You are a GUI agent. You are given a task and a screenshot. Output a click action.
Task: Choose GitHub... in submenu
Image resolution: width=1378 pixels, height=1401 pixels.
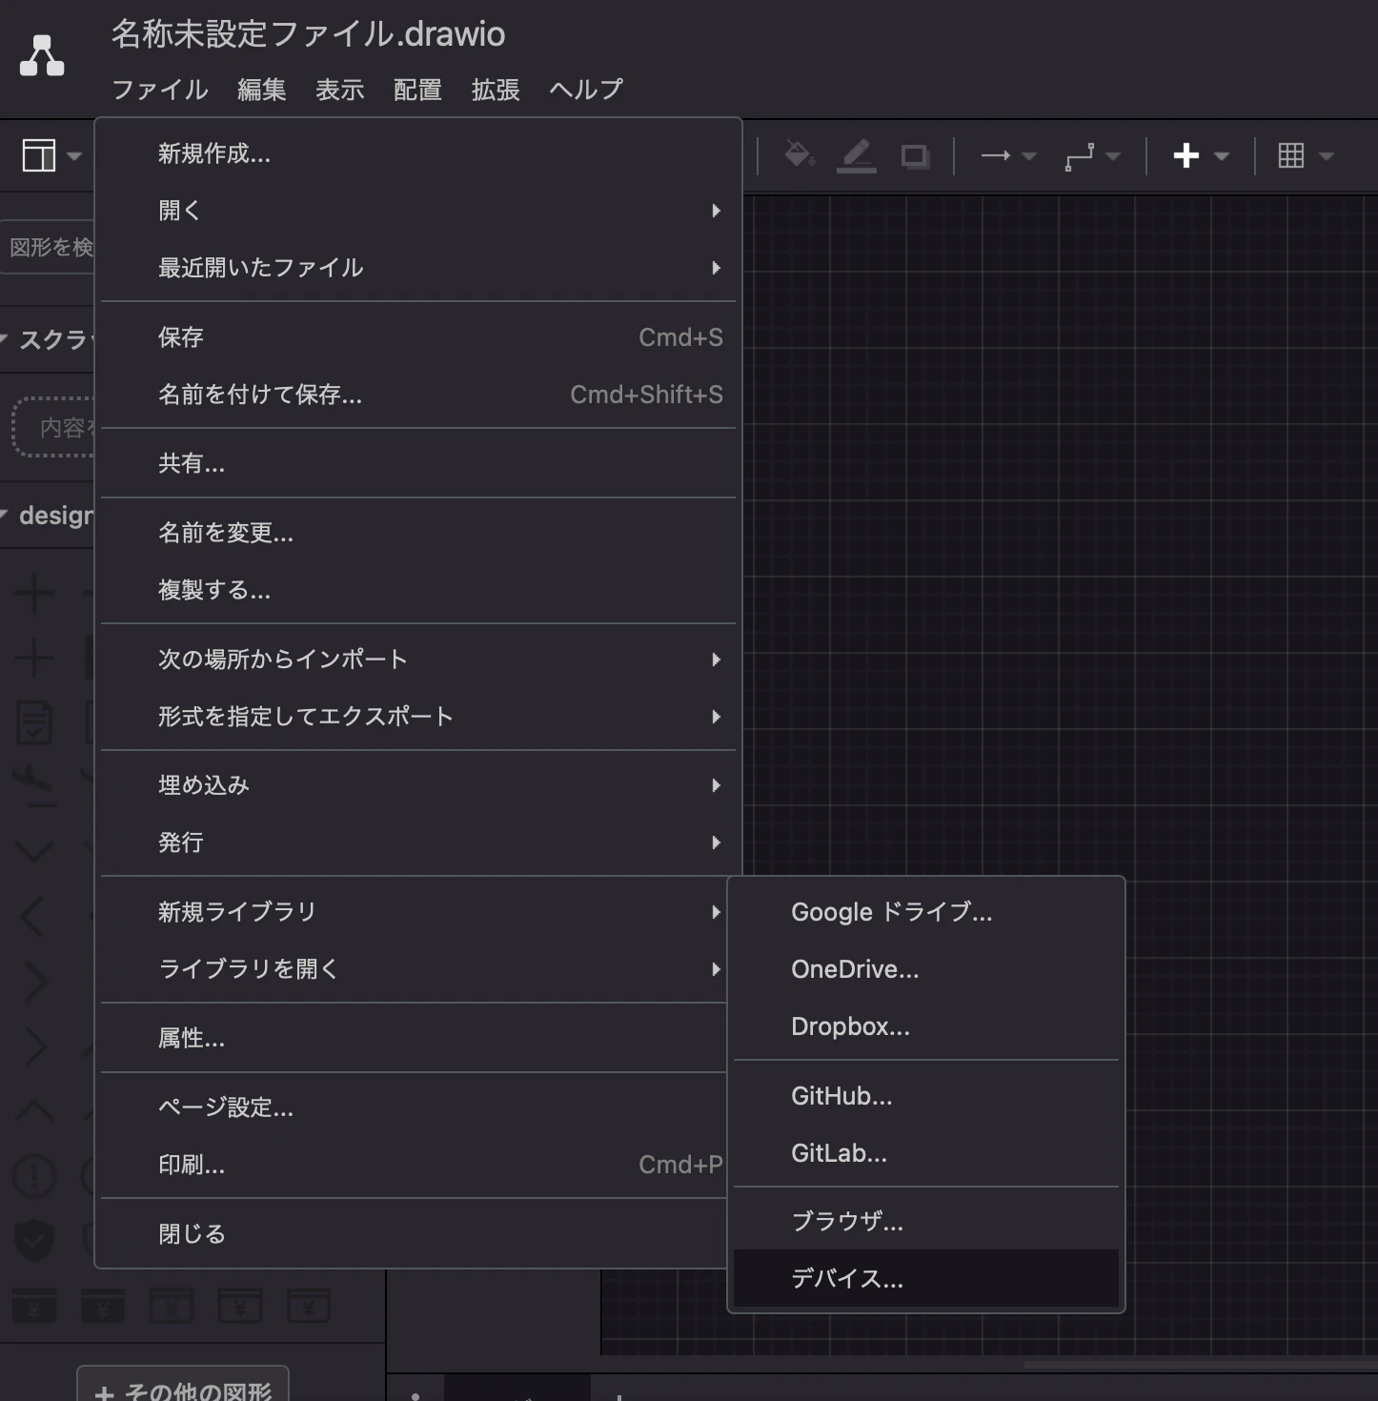click(x=926, y=1096)
